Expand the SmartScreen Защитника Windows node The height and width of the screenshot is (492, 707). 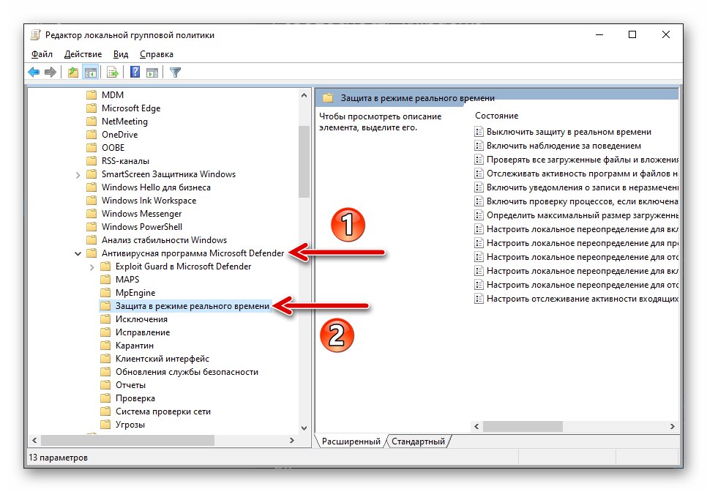coord(78,175)
